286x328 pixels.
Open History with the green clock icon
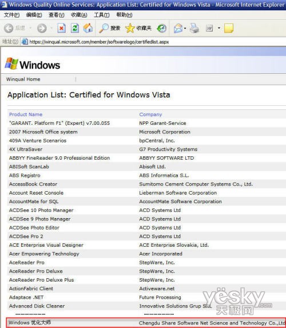tap(162, 28)
